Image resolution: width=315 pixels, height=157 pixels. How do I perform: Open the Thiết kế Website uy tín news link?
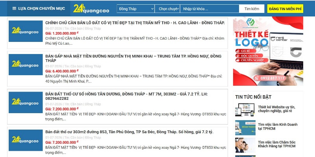[x=277, y=109]
